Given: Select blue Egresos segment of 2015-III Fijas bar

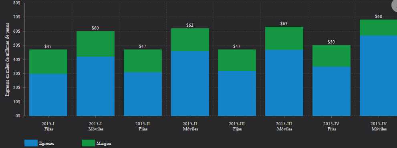Looking at the screenshot, I should tap(237, 93).
